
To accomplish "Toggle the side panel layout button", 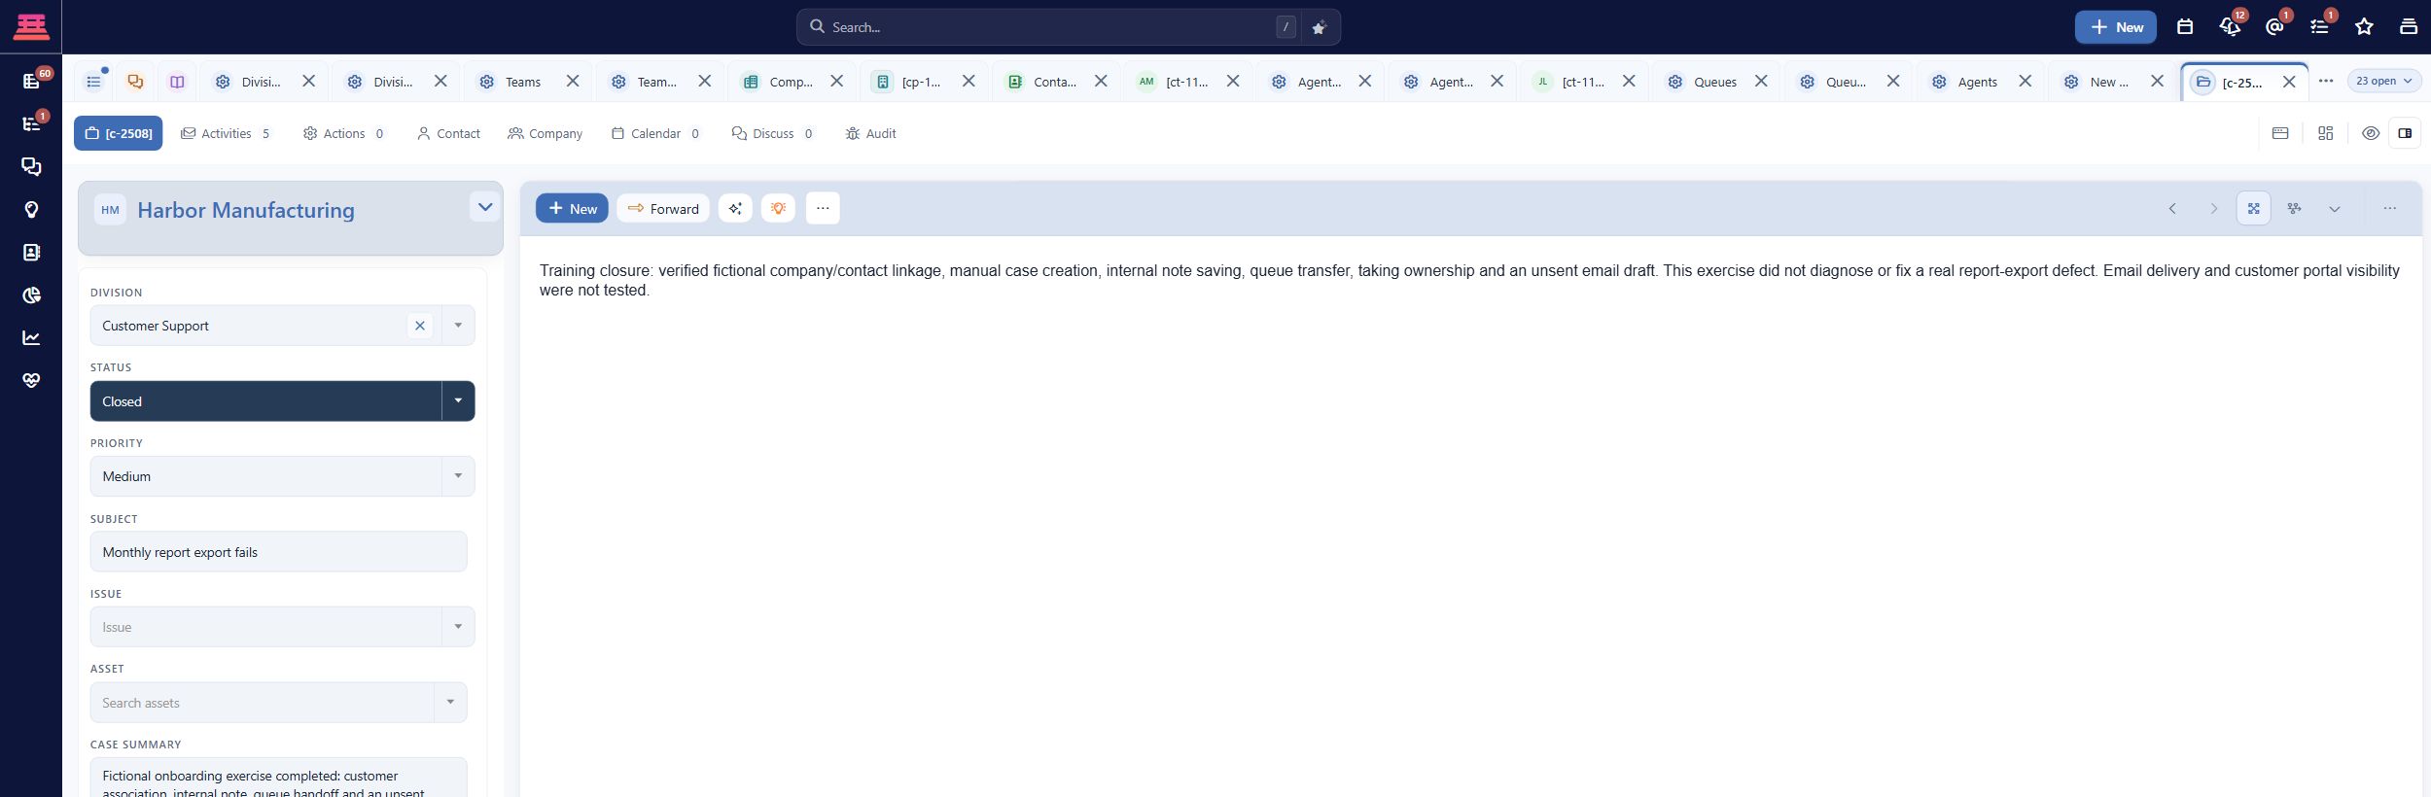I will pyautogui.click(x=2405, y=133).
